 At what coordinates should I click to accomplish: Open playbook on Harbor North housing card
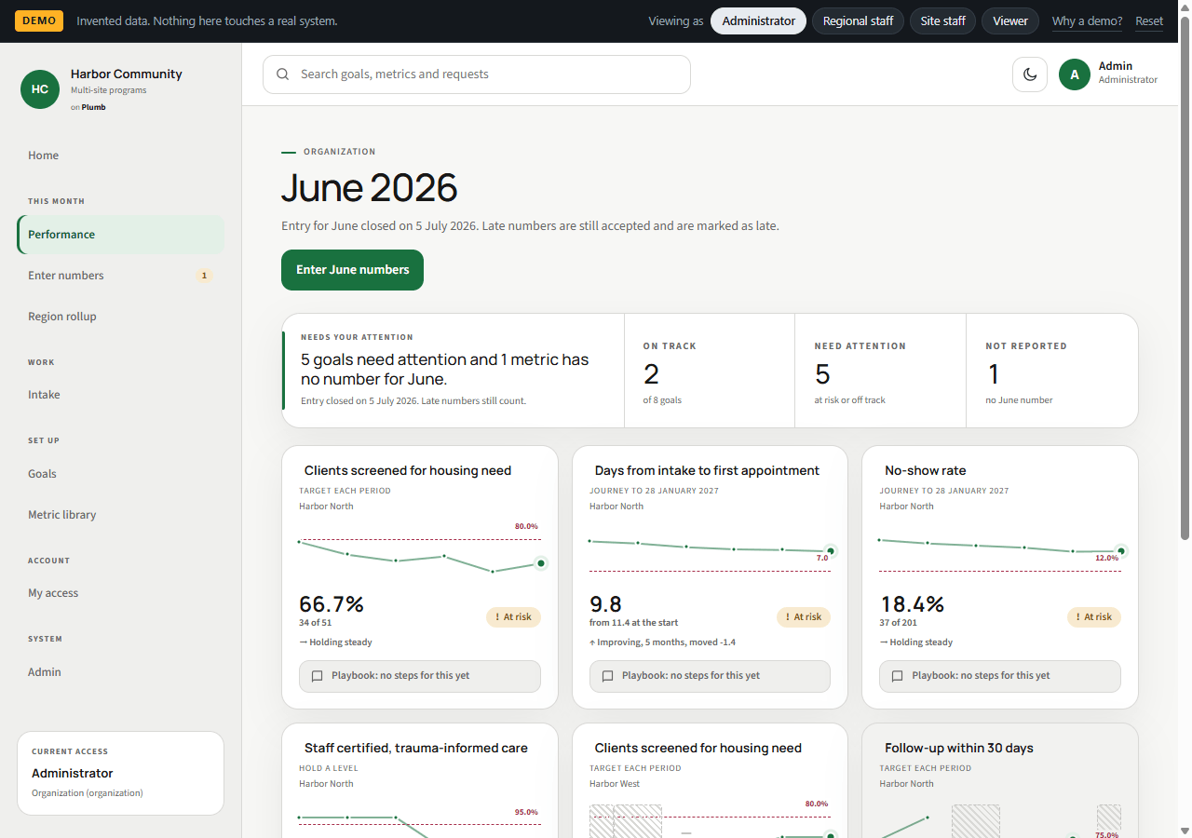click(x=419, y=676)
